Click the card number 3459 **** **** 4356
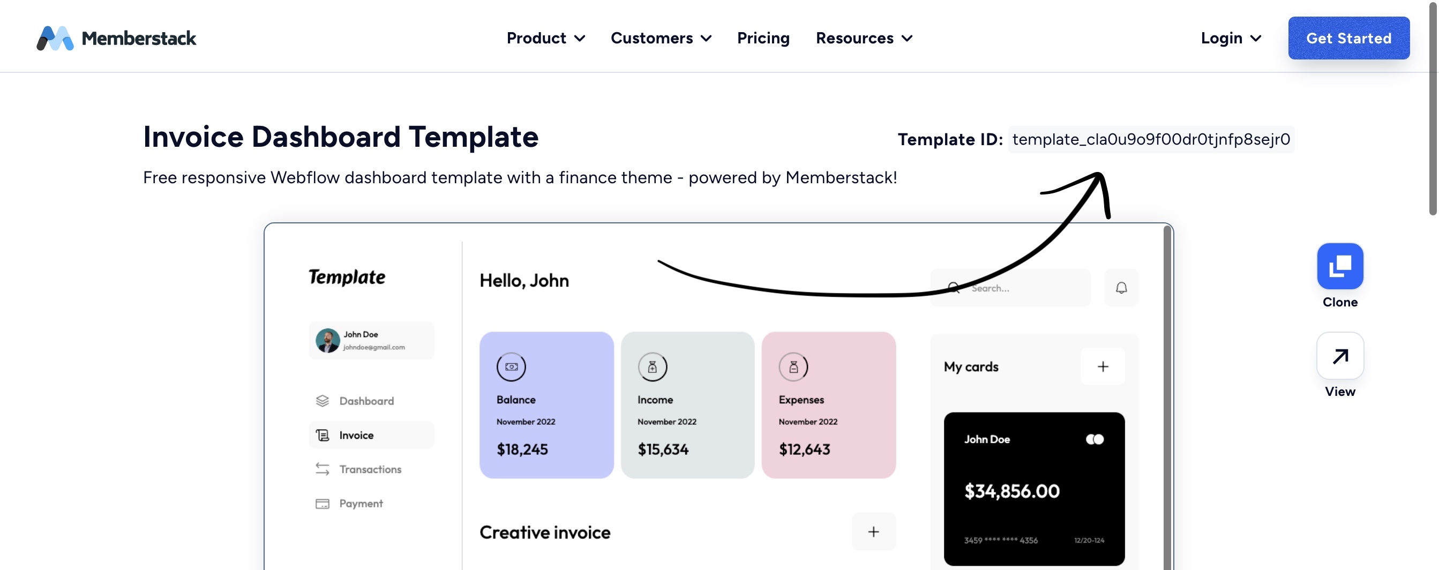 [x=1000, y=541]
